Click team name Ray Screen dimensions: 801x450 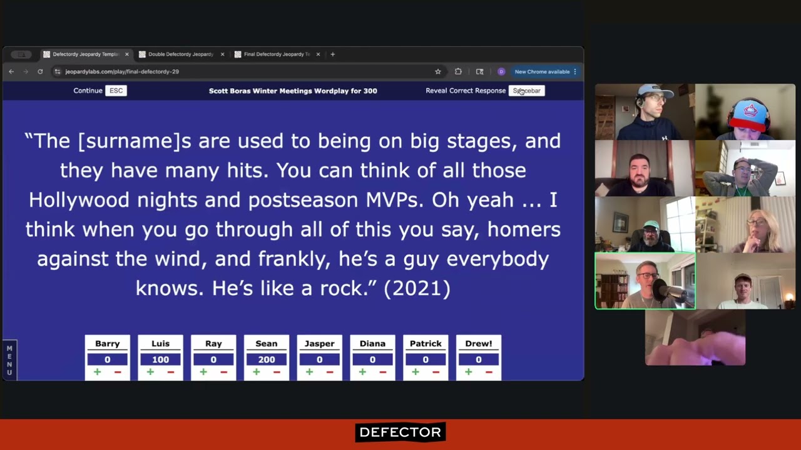click(213, 344)
